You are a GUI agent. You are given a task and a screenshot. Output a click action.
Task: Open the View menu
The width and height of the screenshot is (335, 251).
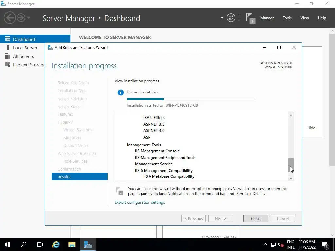(x=304, y=18)
